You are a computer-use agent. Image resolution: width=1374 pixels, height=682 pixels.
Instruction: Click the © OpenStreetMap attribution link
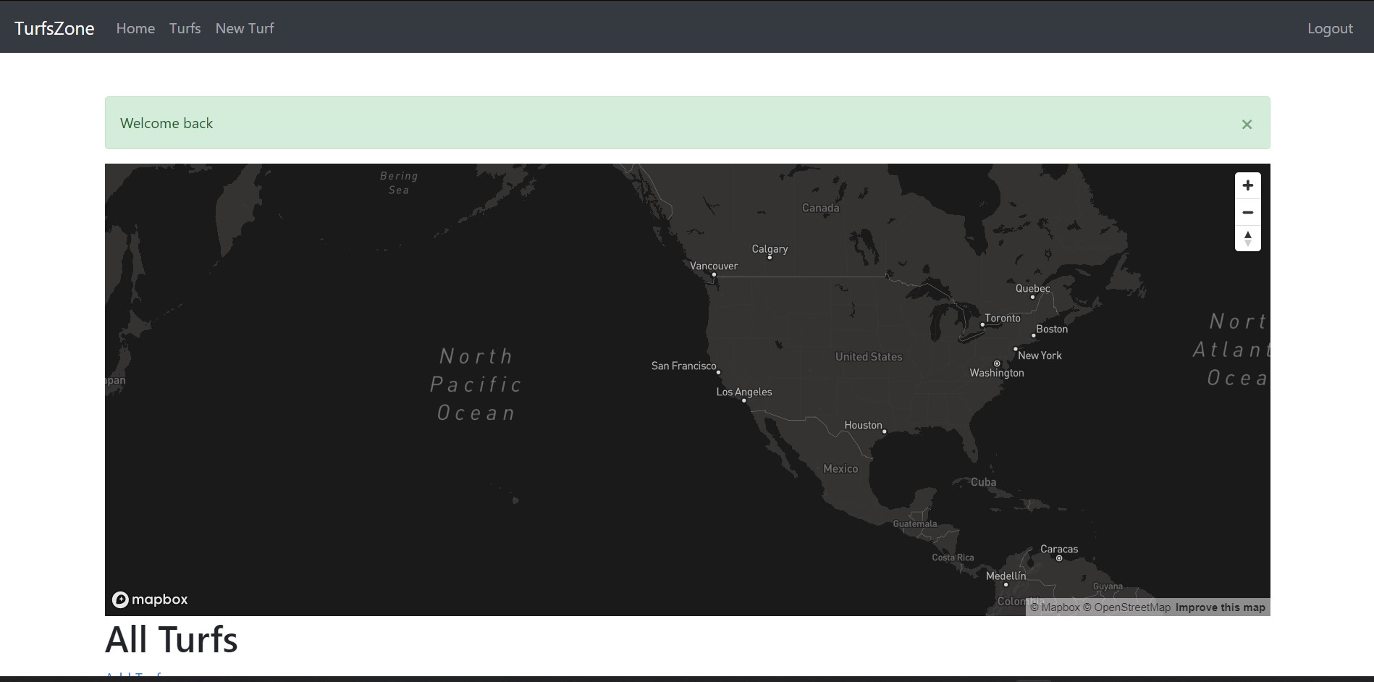coord(1126,607)
